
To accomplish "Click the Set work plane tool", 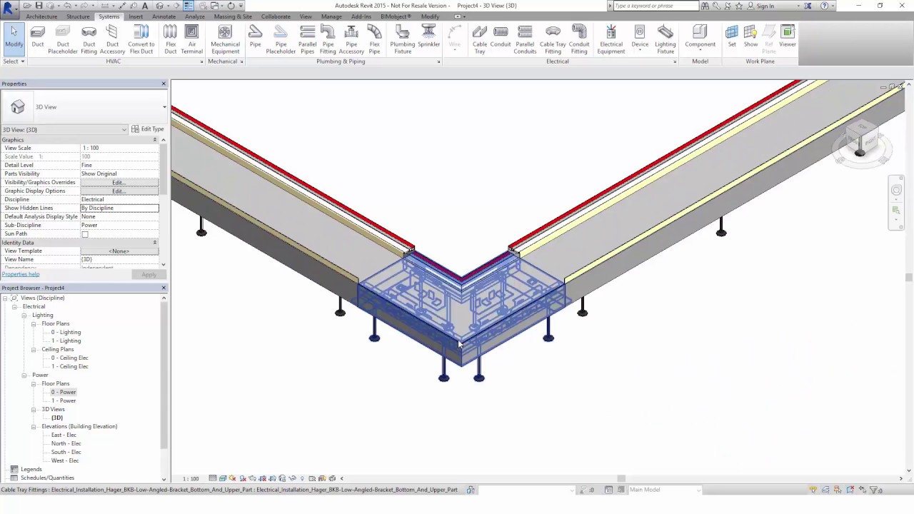I will point(732,36).
